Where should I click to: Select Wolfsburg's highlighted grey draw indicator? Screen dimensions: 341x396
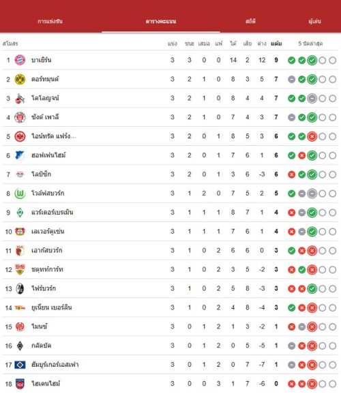tap(312, 194)
